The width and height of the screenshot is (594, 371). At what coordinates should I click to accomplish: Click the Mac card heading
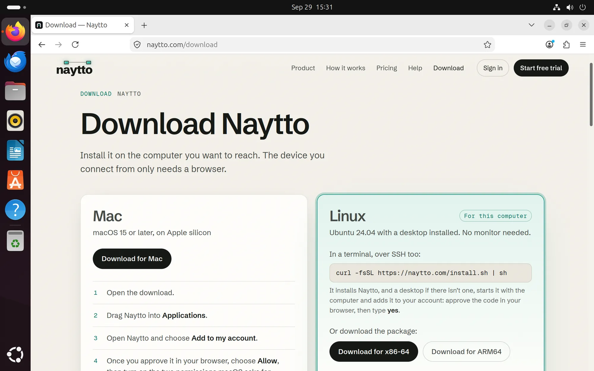(108, 216)
